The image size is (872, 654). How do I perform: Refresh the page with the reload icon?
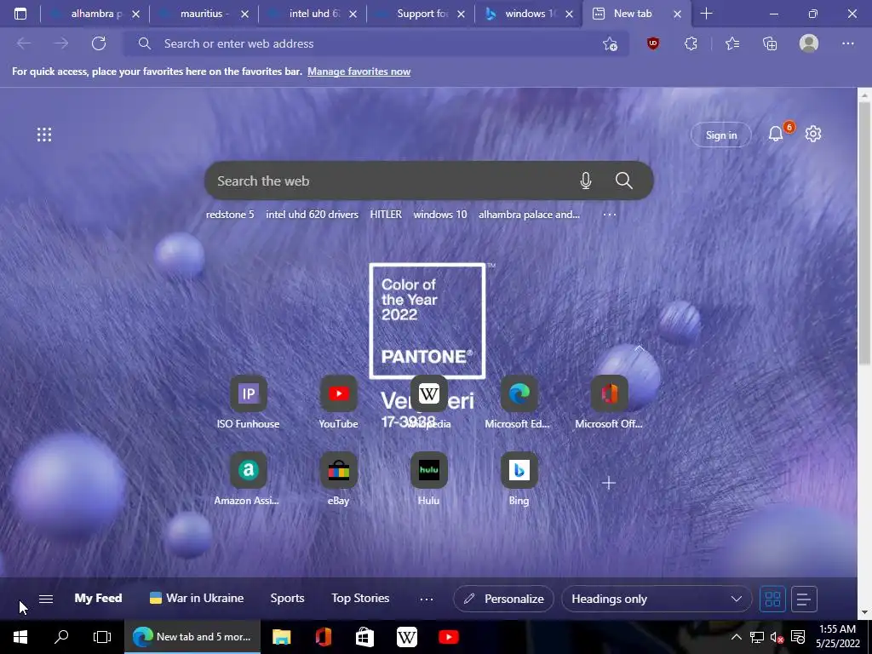click(99, 43)
